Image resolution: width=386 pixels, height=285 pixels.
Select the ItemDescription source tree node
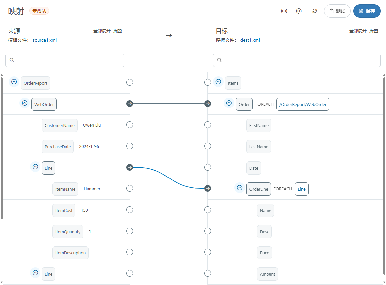pyautogui.click(x=70, y=253)
